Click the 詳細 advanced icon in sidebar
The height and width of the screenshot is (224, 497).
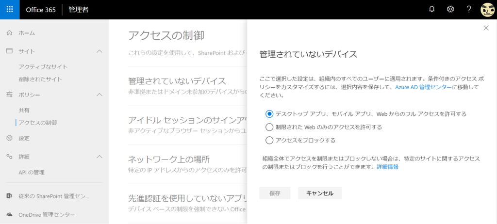click(10, 157)
